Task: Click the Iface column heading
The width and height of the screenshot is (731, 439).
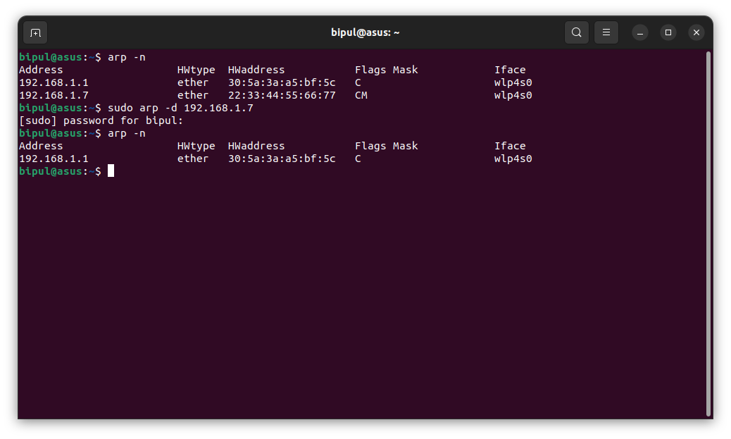Action: point(509,69)
